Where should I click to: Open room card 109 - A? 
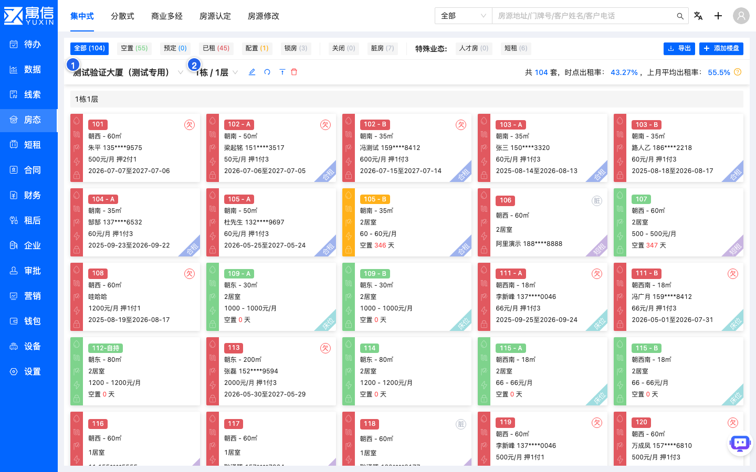click(271, 297)
